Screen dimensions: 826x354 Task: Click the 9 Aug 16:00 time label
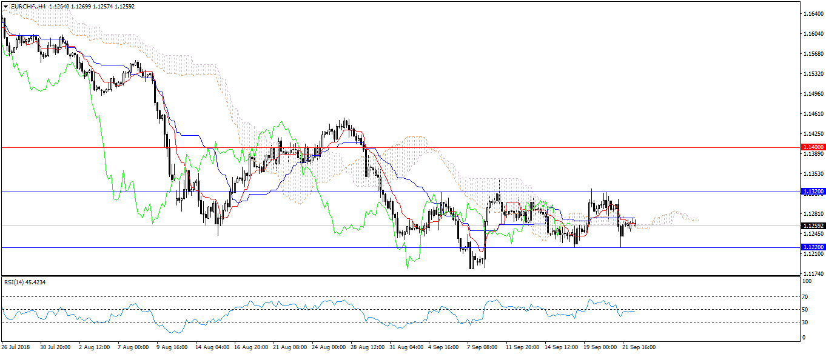click(x=172, y=348)
